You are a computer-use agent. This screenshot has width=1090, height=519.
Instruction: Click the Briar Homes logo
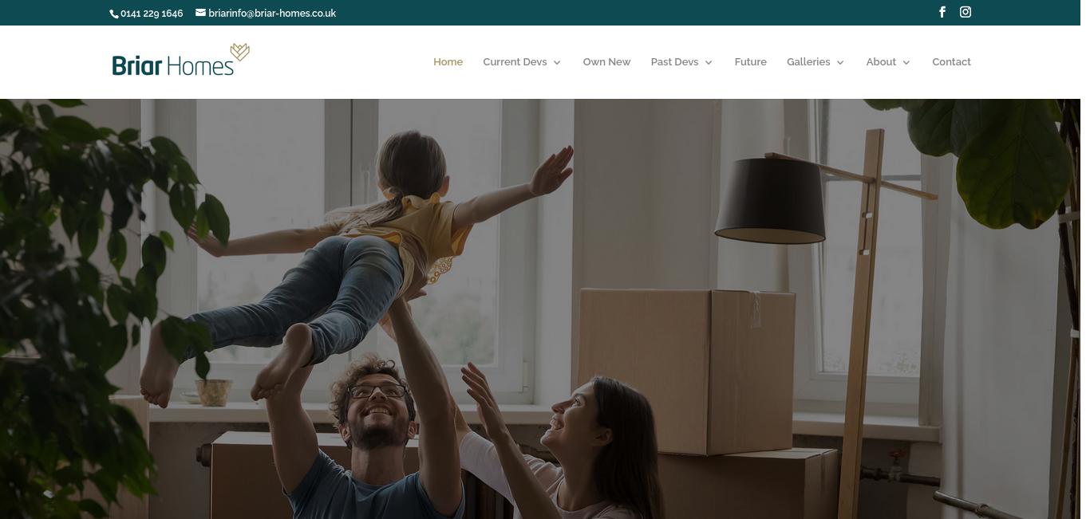tap(181, 60)
